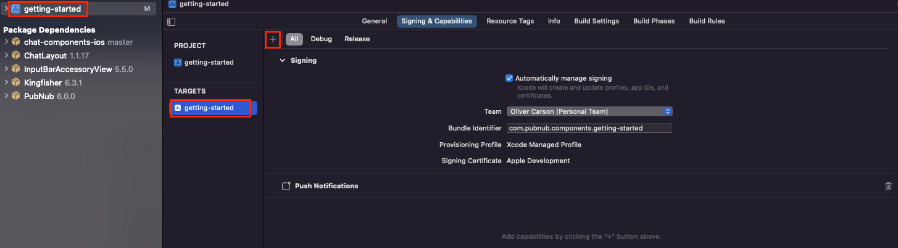Open the General tab

click(x=374, y=21)
